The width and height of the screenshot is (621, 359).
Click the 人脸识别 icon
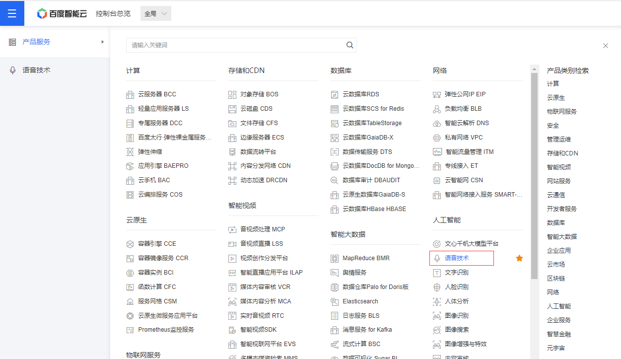437,287
